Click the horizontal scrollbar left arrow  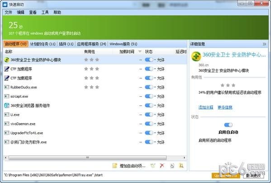pos(6,158)
